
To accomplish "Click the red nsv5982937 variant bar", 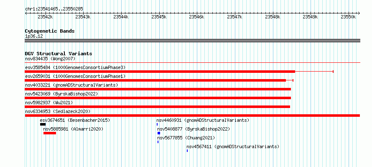I will [157, 107].
